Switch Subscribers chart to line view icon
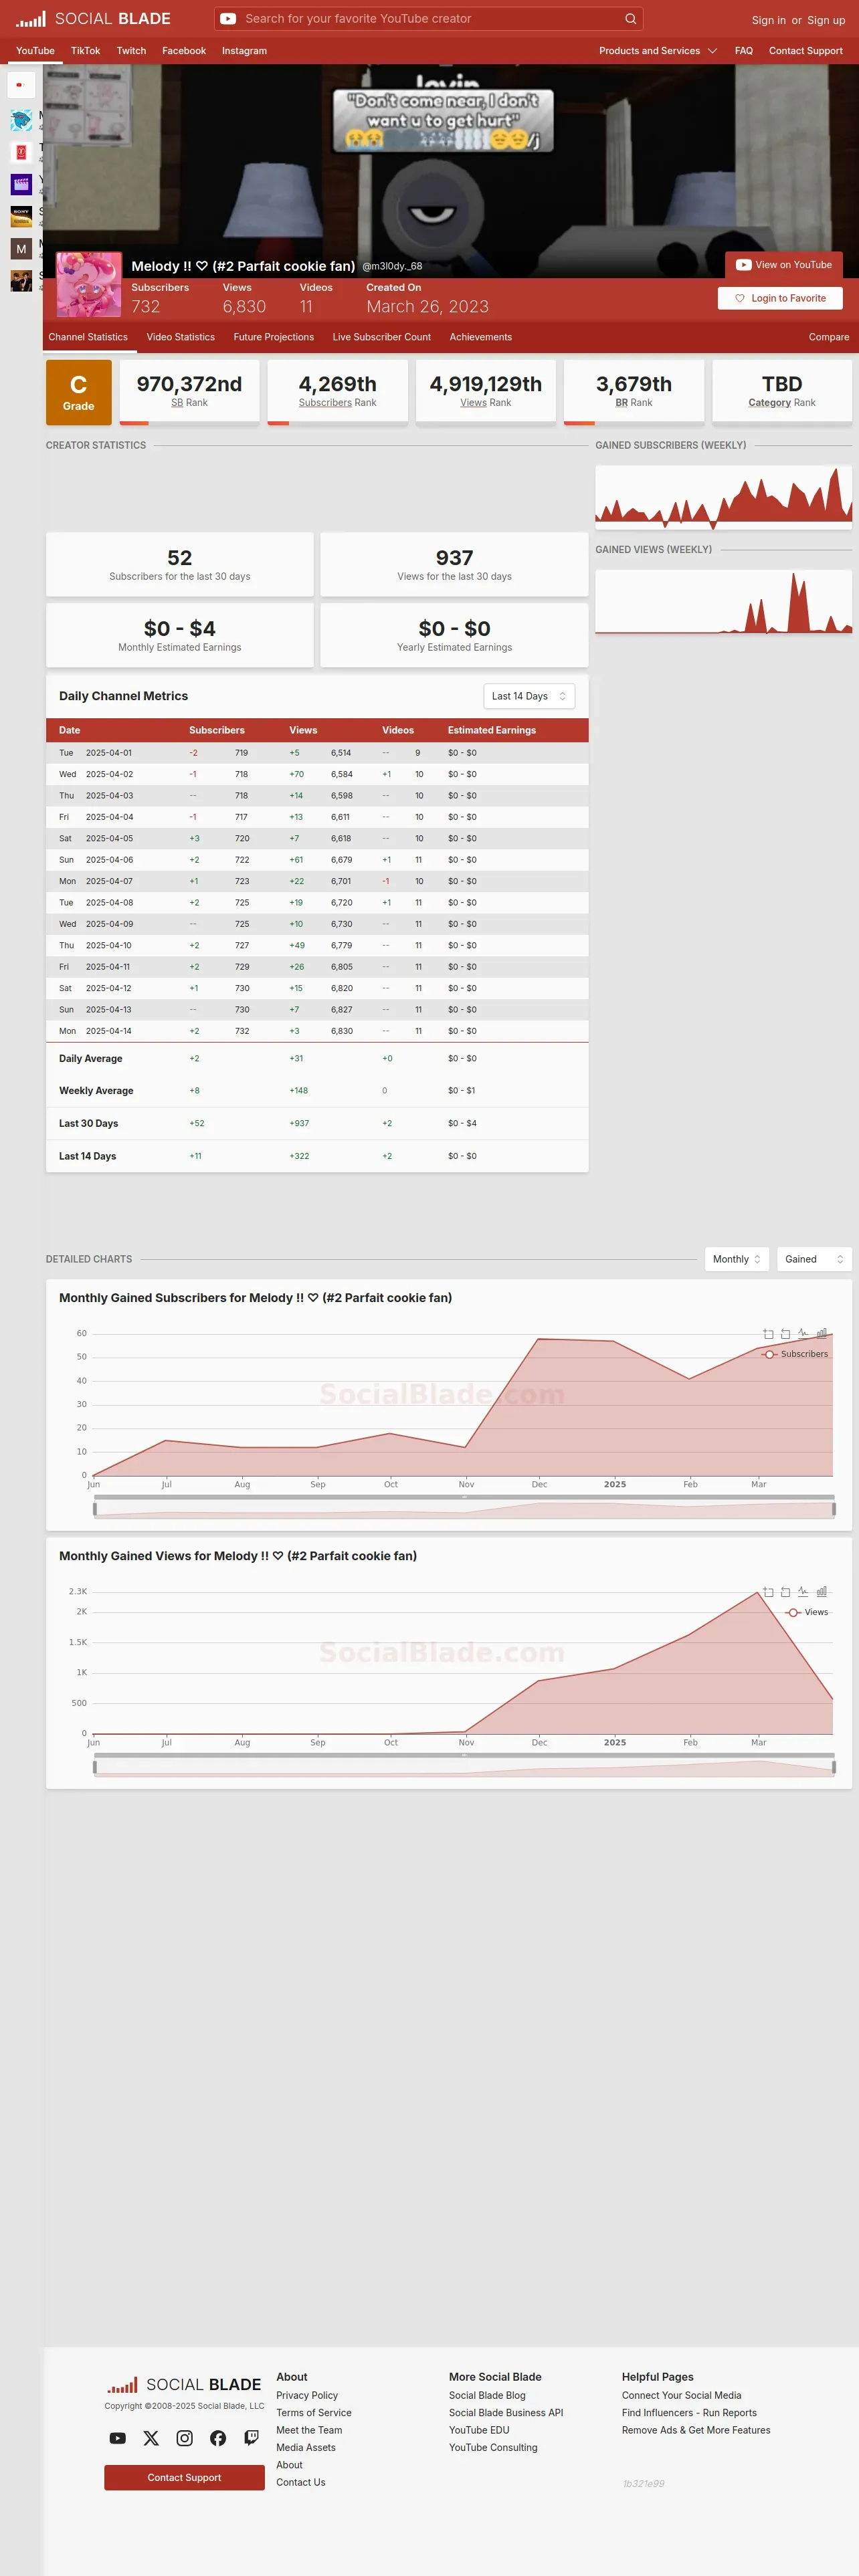This screenshot has width=859, height=2576. tap(803, 1333)
